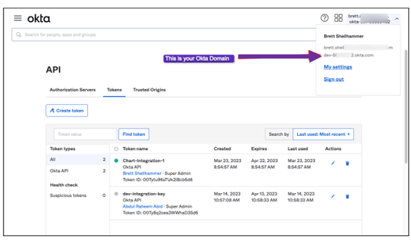Screen dimensions: 411x242
Task: Toggle the select-all circle beside Token name
Action: pos(116,149)
